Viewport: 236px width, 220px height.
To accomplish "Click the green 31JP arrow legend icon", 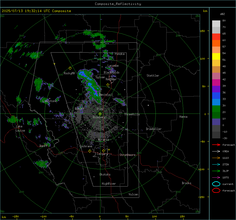I will pos(216,171).
